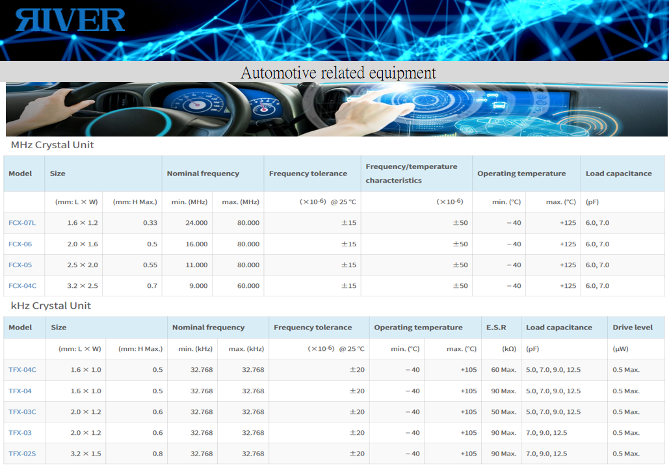Open the FCX-07L model link
Screen dimensions: 669x468
(x=22, y=223)
